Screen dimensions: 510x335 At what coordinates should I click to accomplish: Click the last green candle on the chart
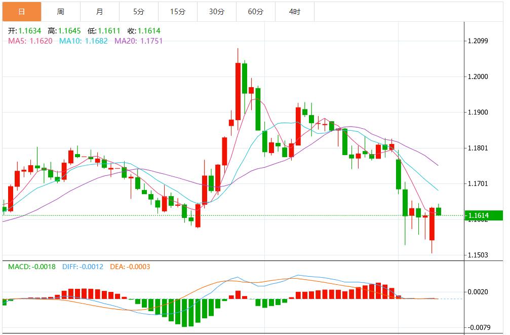click(x=439, y=211)
